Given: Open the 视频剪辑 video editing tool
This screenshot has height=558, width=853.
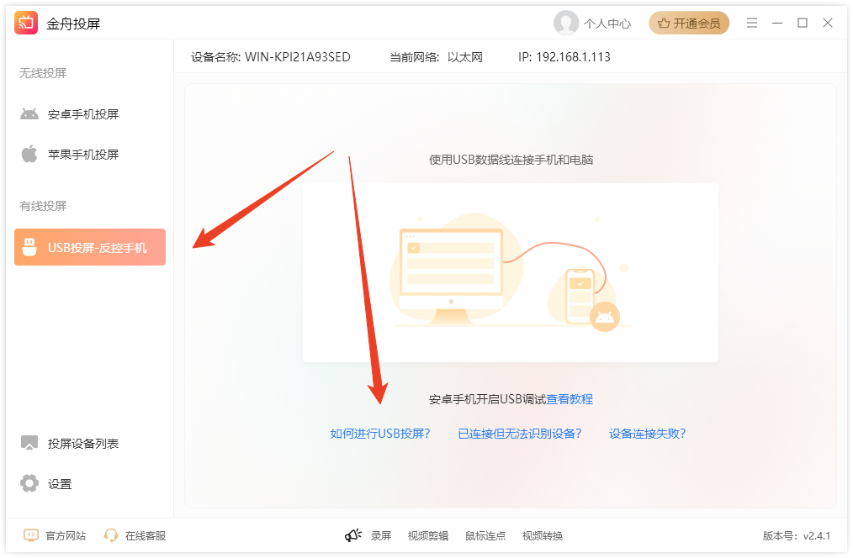Looking at the screenshot, I should pyautogui.click(x=426, y=535).
